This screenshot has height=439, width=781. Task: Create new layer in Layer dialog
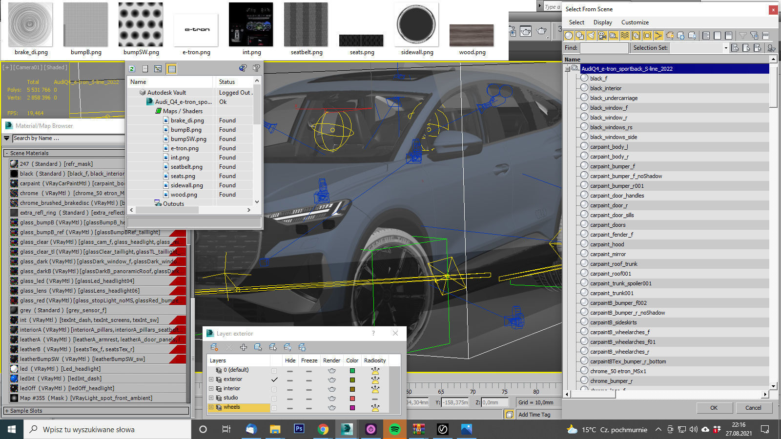pos(214,347)
